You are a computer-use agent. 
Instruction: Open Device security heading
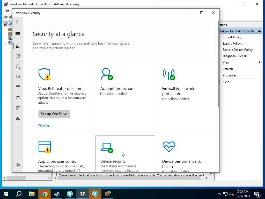click(x=113, y=161)
